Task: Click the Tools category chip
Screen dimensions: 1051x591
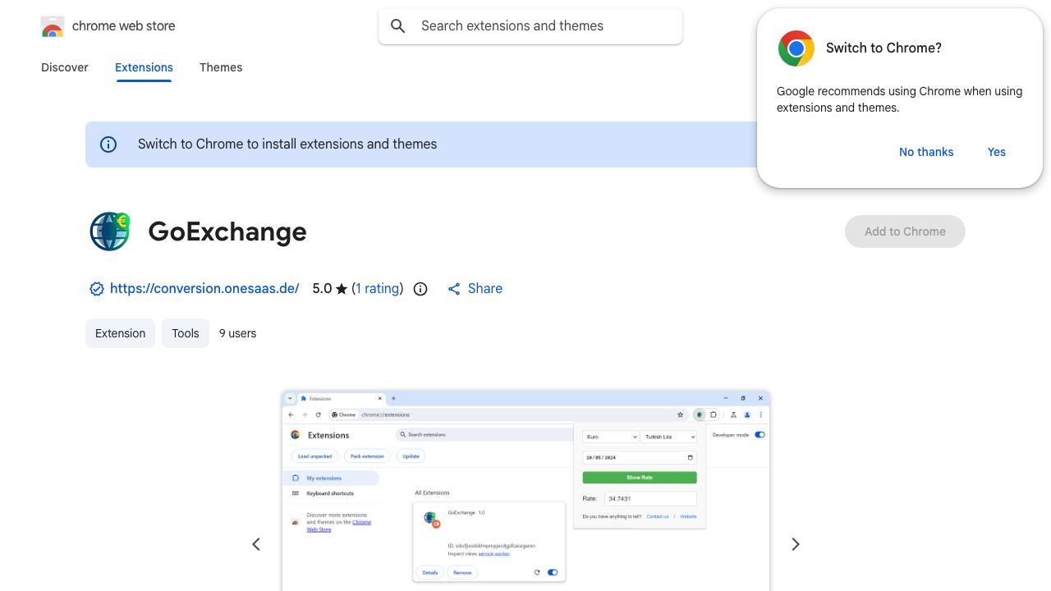Action: [186, 333]
